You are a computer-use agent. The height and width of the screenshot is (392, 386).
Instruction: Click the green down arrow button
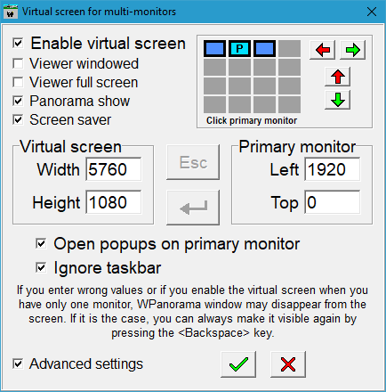tap(338, 100)
